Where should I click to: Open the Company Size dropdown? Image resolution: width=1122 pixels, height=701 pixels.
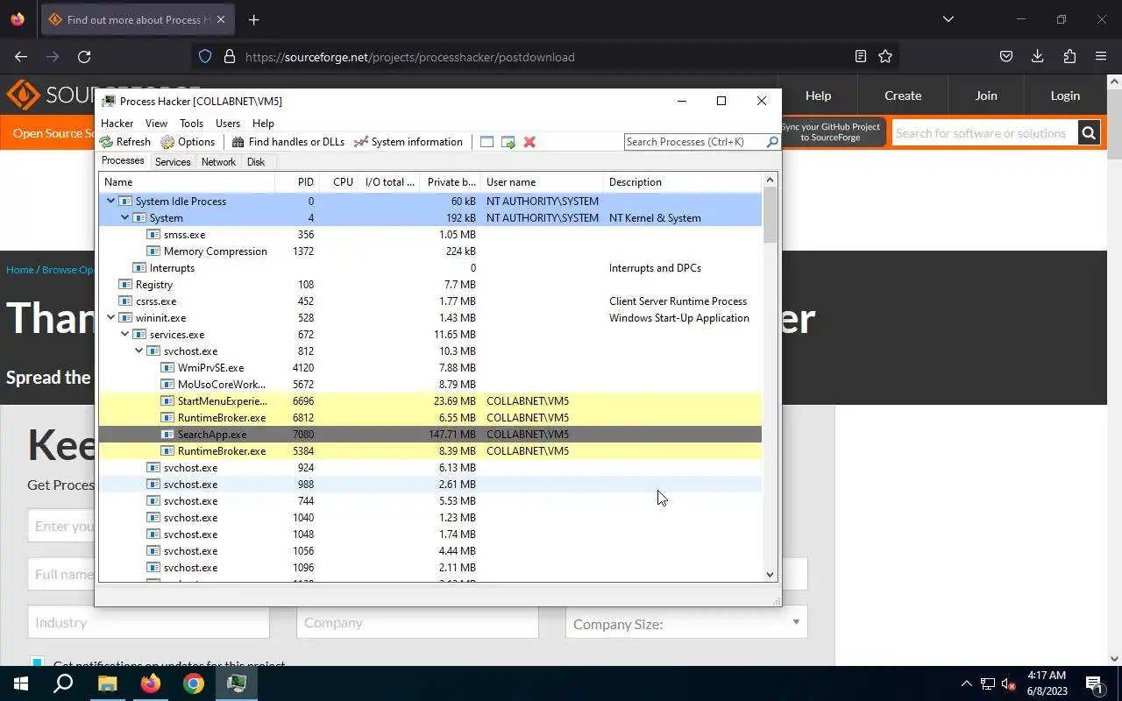[x=686, y=623]
